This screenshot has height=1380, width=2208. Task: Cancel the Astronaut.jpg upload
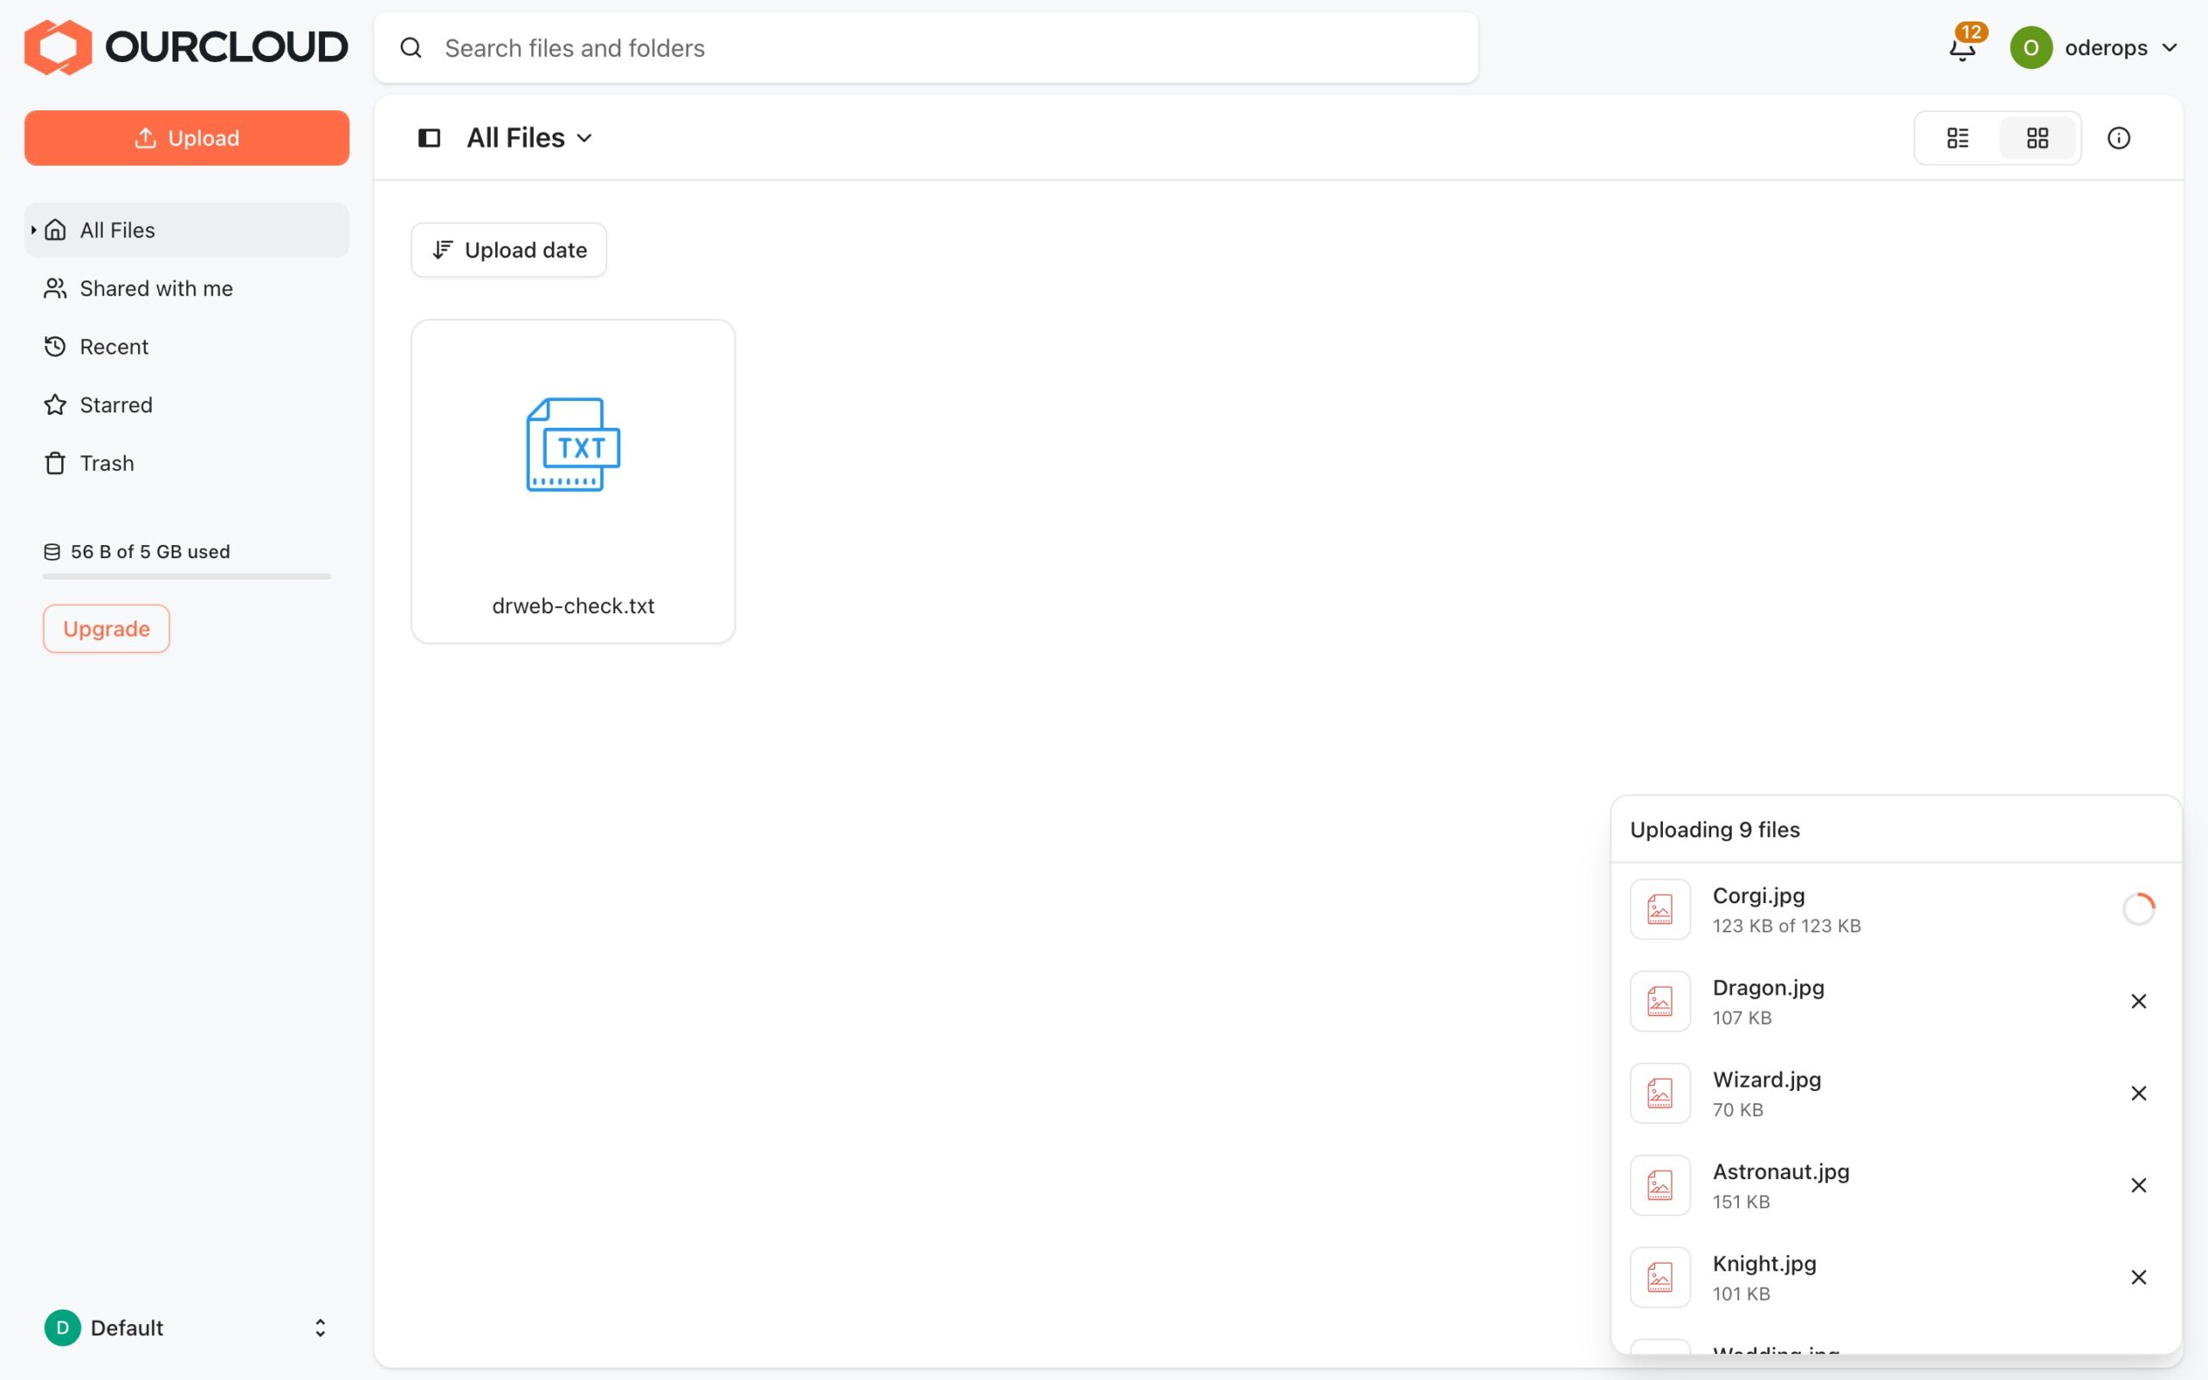[2138, 1186]
